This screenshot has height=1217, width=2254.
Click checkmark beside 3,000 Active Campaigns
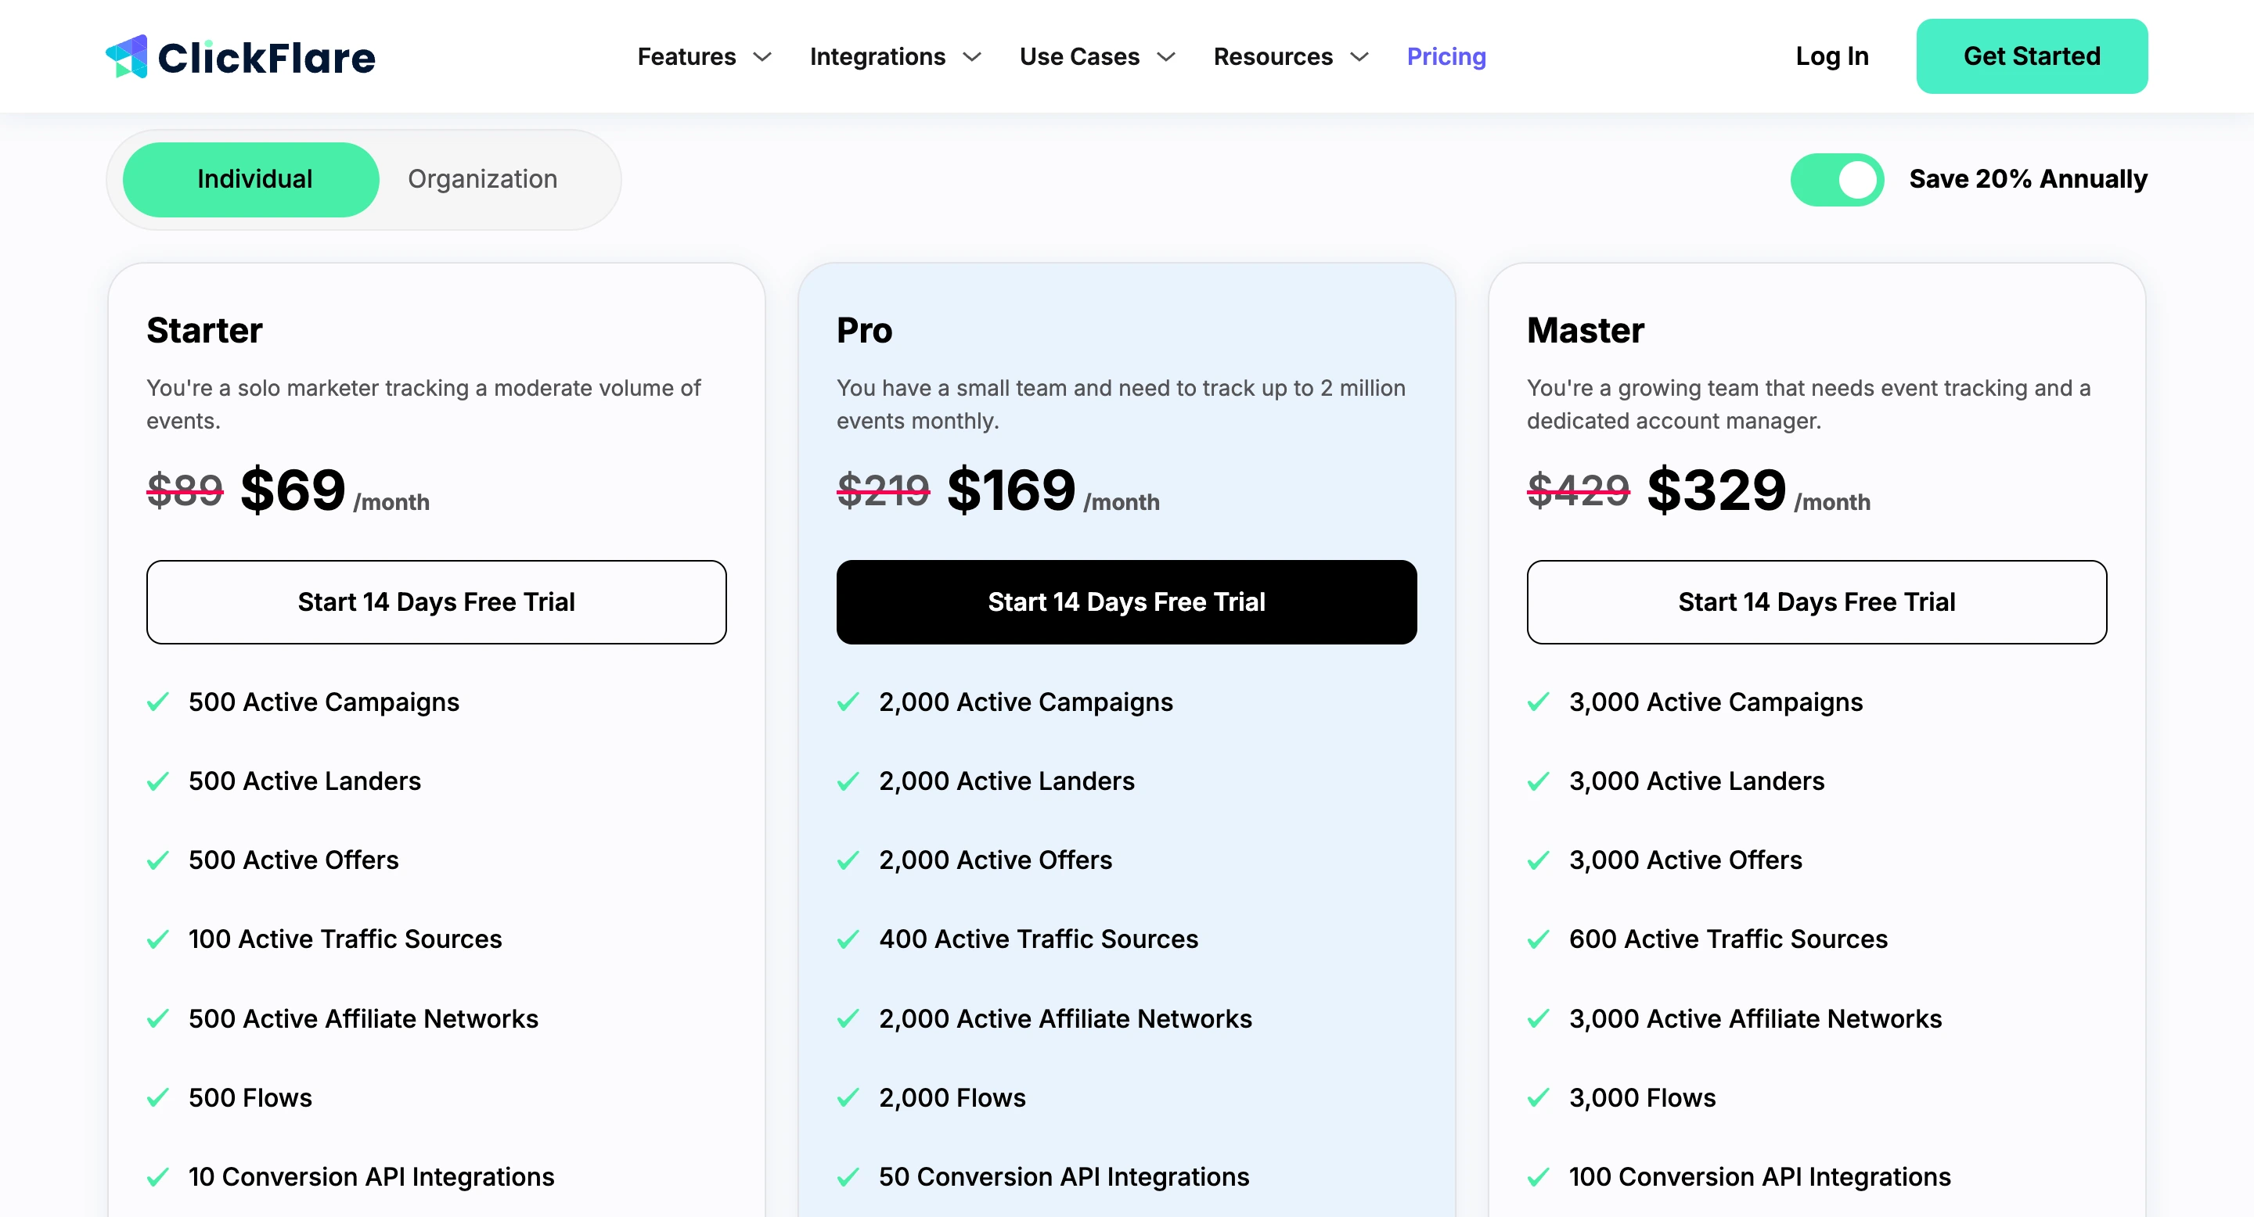[1538, 702]
